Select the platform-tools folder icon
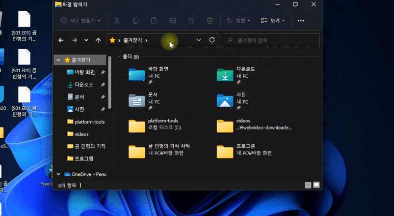394x216 pixels. click(137, 126)
